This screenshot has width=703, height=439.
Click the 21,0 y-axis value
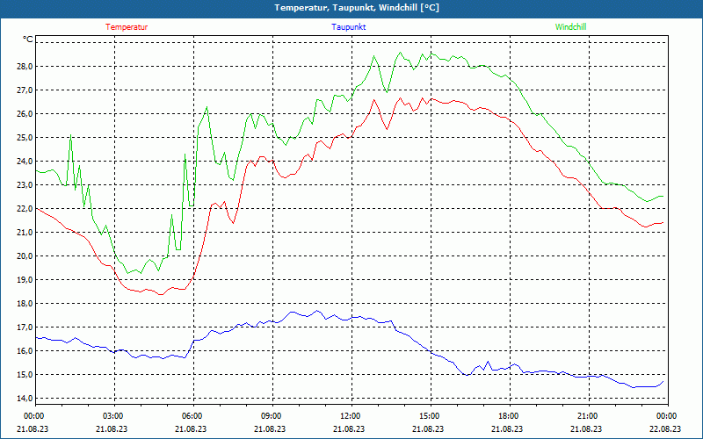click(x=25, y=233)
